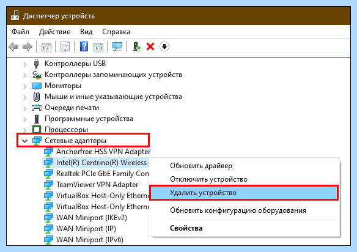Viewport: 357px width, 252px height.
Task: Expand the Мониторы node
Action: 24,86
